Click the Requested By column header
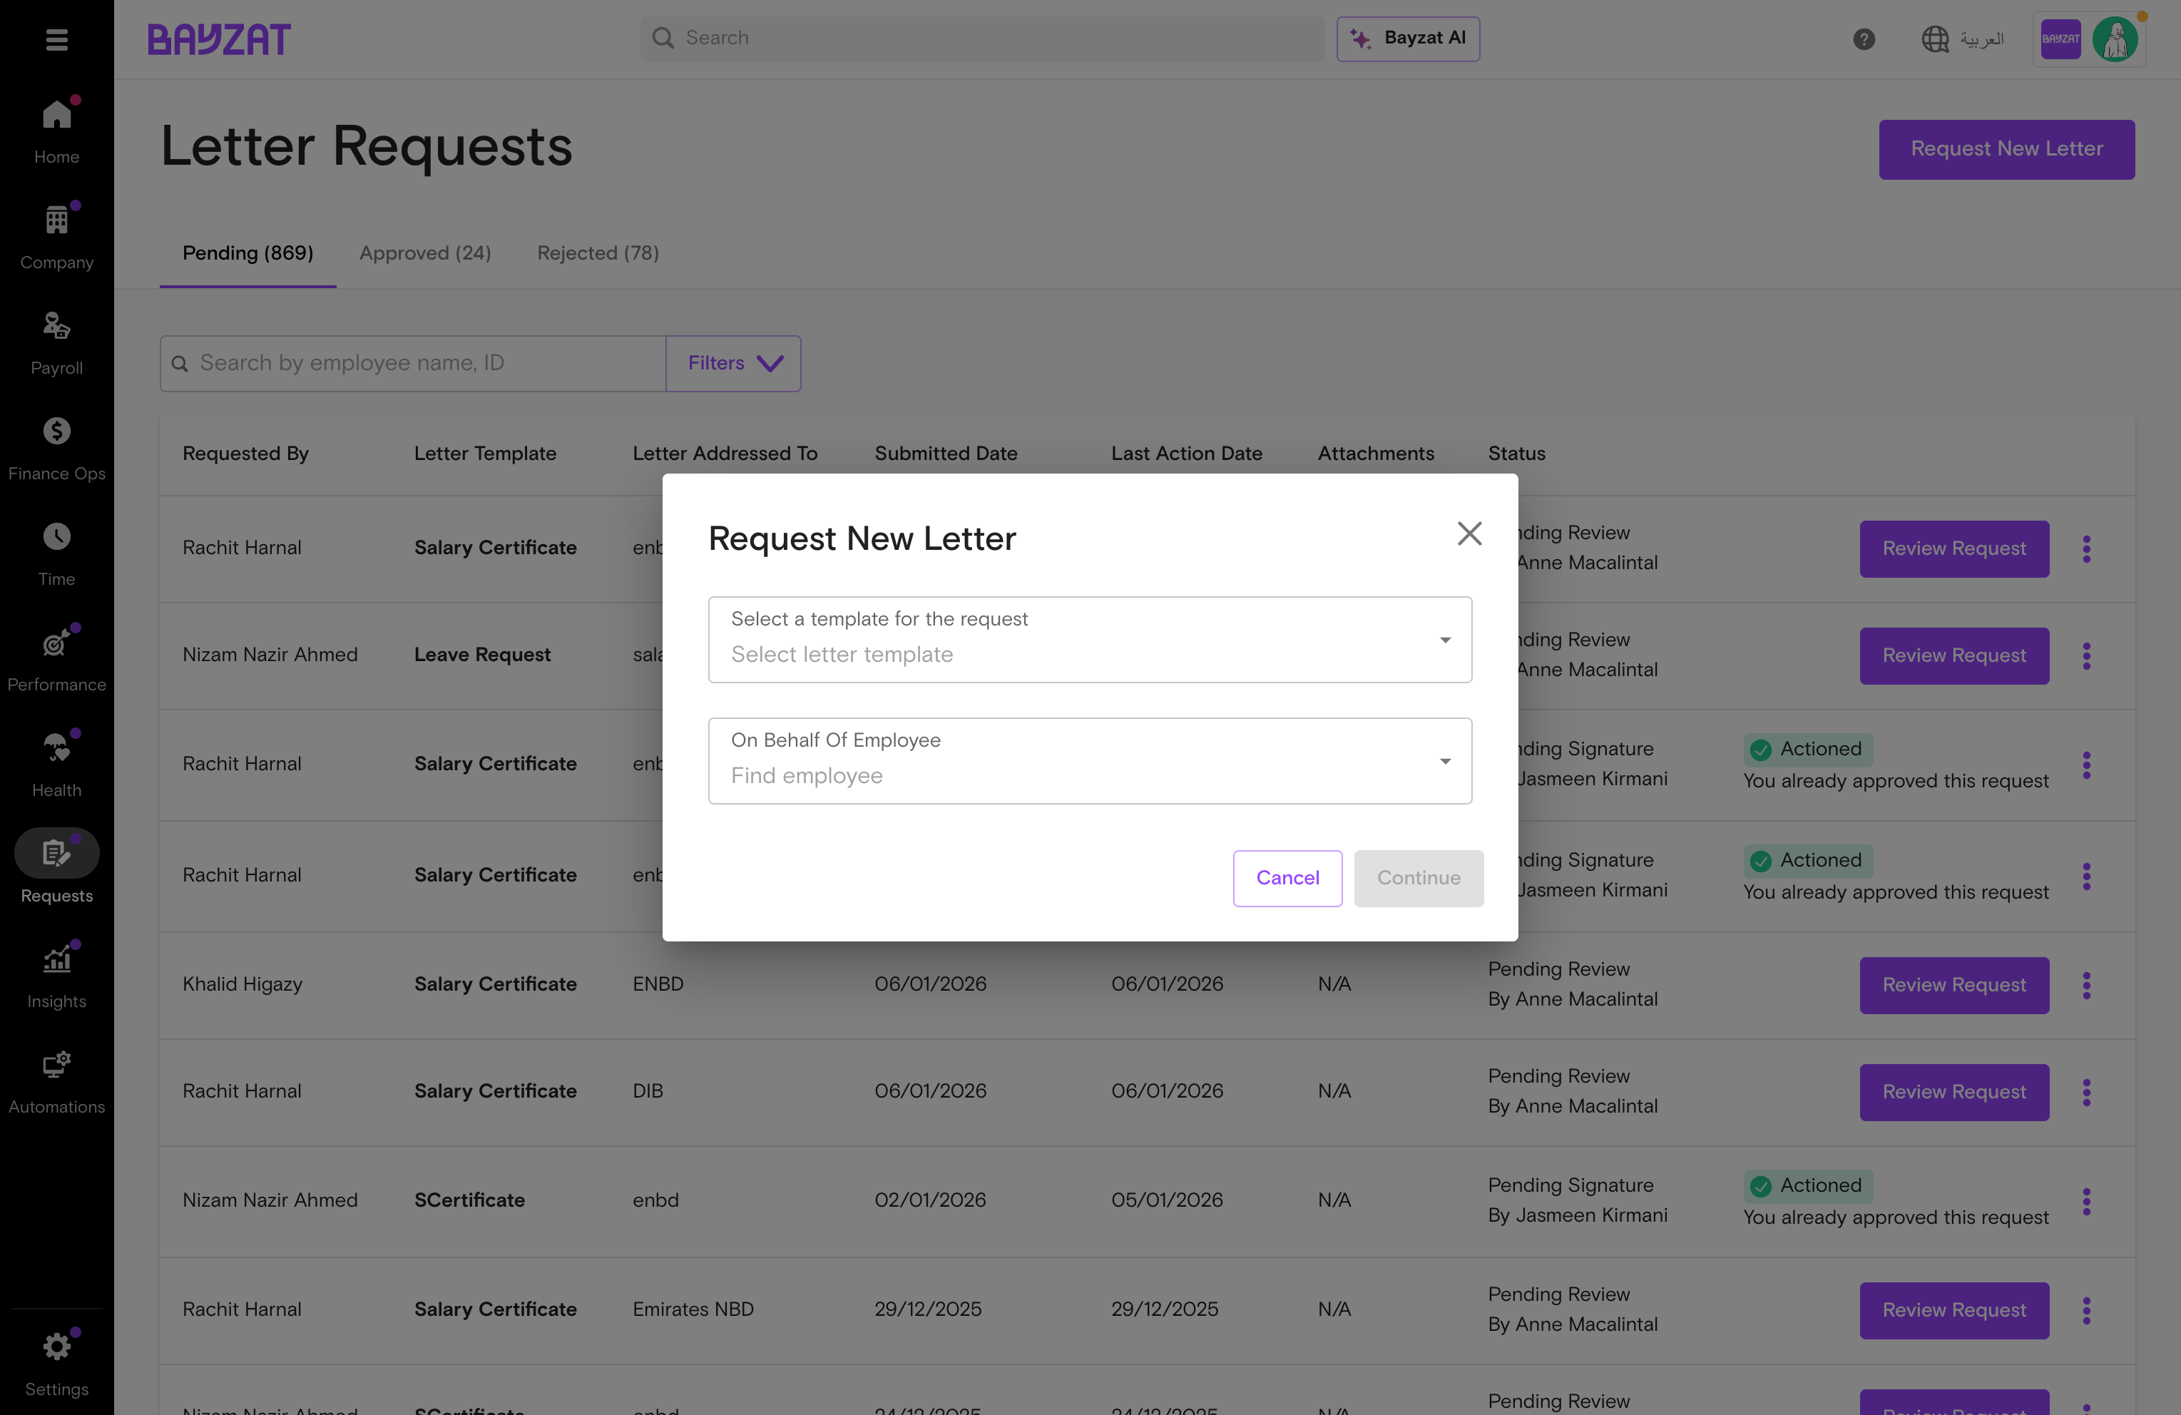The width and height of the screenshot is (2181, 1415). click(245, 454)
